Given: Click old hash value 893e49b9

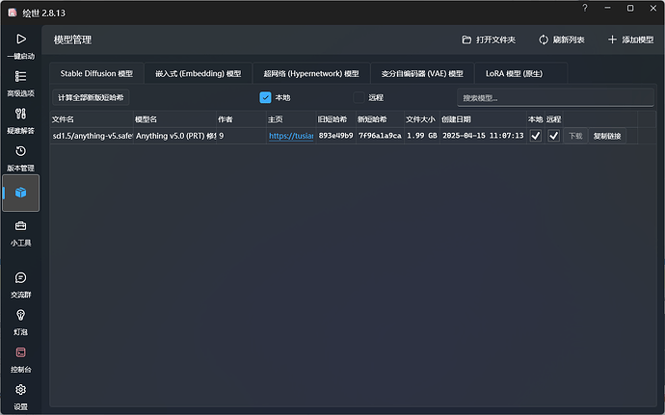Looking at the screenshot, I should (336, 136).
